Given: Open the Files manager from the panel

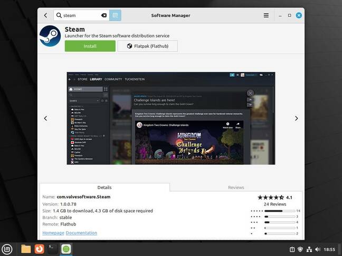Looking at the screenshot, I should 26,249.
